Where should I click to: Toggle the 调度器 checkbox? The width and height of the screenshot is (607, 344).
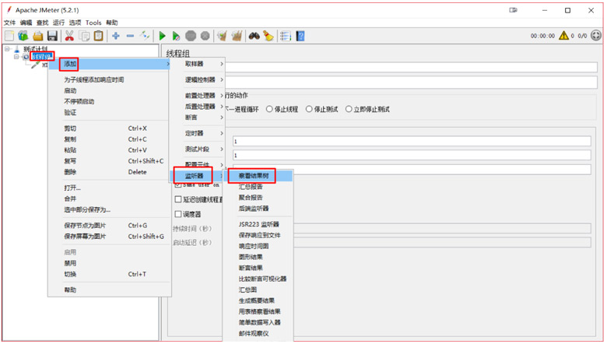(x=178, y=214)
